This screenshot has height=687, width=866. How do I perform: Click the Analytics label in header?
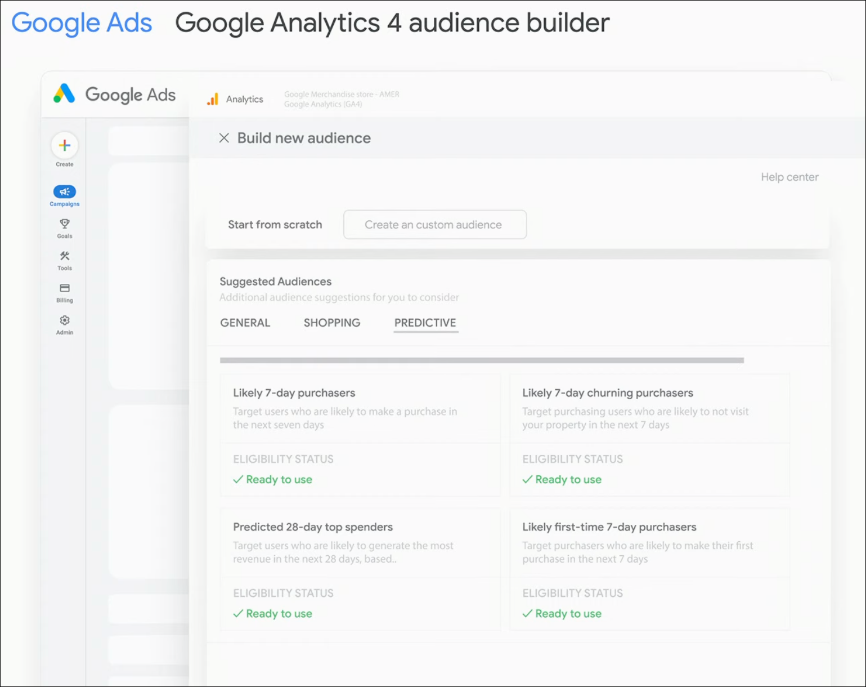pos(245,99)
